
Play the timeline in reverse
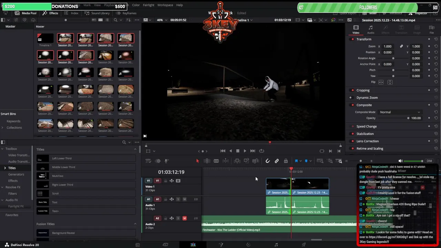(x=230, y=151)
